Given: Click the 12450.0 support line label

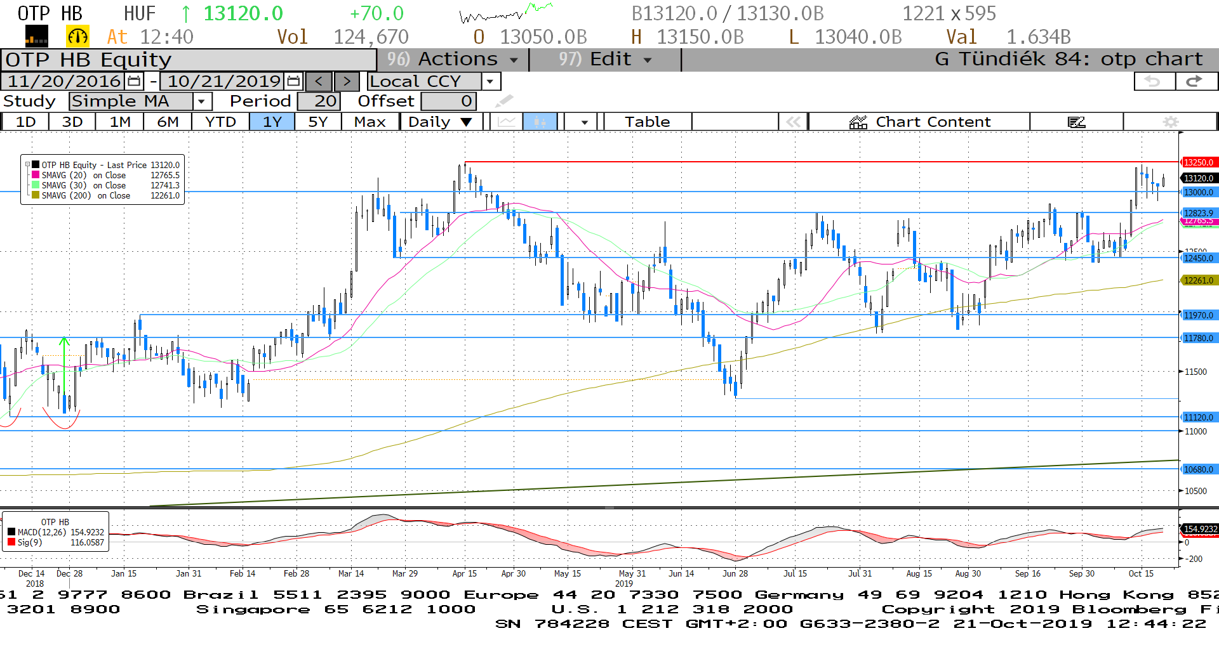Looking at the screenshot, I should (x=1199, y=258).
